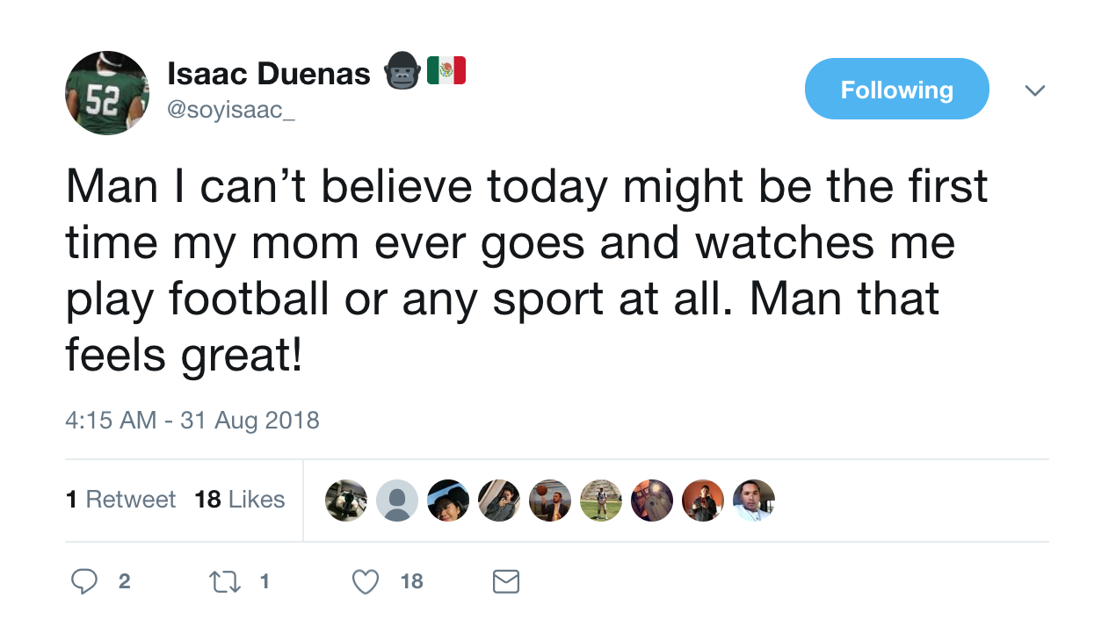Open the first liker avatar with white car
This screenshot has height=641, width=1116.
[x=346, y=501]
